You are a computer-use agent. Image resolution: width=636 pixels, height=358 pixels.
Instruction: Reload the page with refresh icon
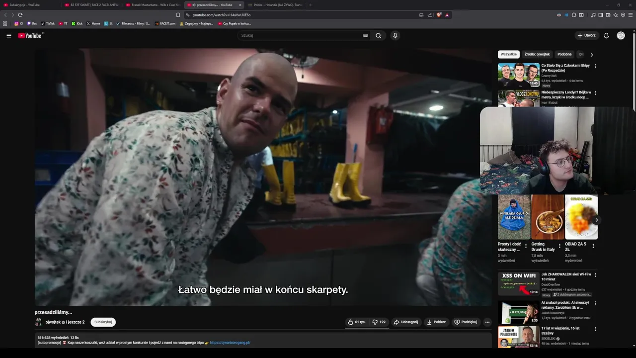[20, 15]
